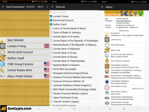Screen dimensions: 149x112
Task: Open the Bullion Vault list entry
Action: click(25, 58)
